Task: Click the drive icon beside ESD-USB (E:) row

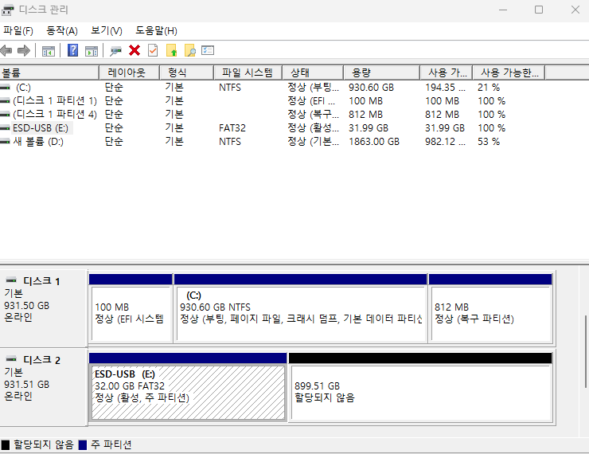Action: (x=6, y=128)
